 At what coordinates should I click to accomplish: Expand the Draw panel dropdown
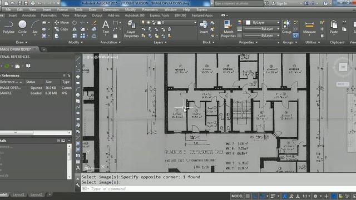coord(22,42)
